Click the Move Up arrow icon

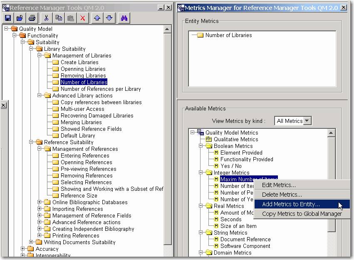click(97, 18)
